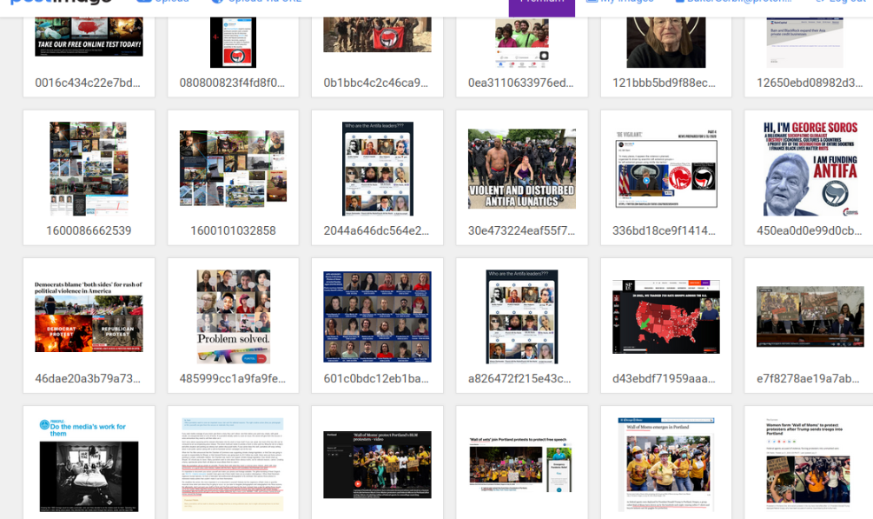Open the 1600086662539 collage thumbnail
This screenshot has height=519, width=873.
coord(89,169)
